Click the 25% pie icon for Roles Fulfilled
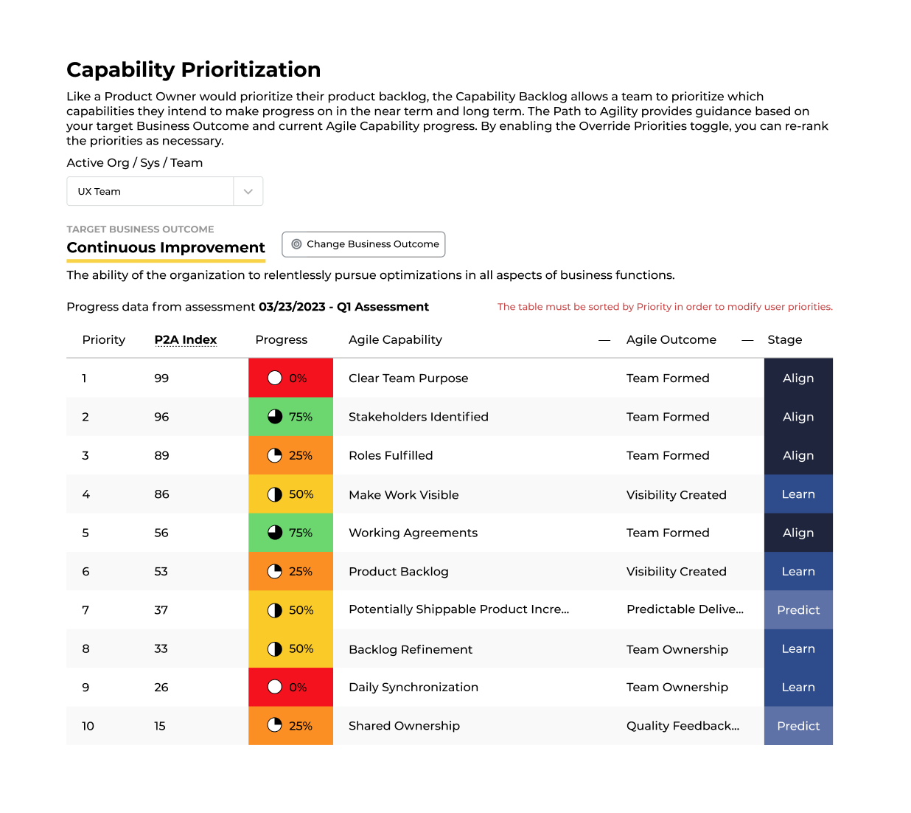Image resolution: width=911 pixels, height=813 pixels. pos(275,455)
